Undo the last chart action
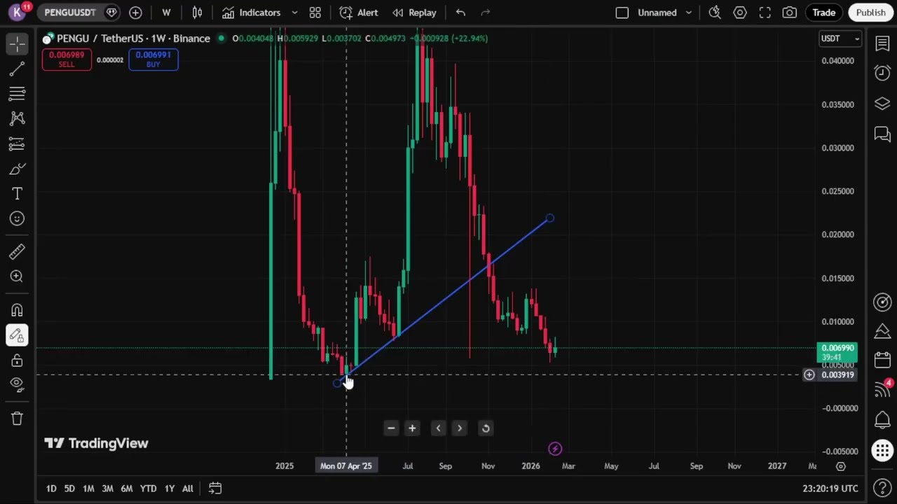The image size is (897, 504). pos(460,13)
